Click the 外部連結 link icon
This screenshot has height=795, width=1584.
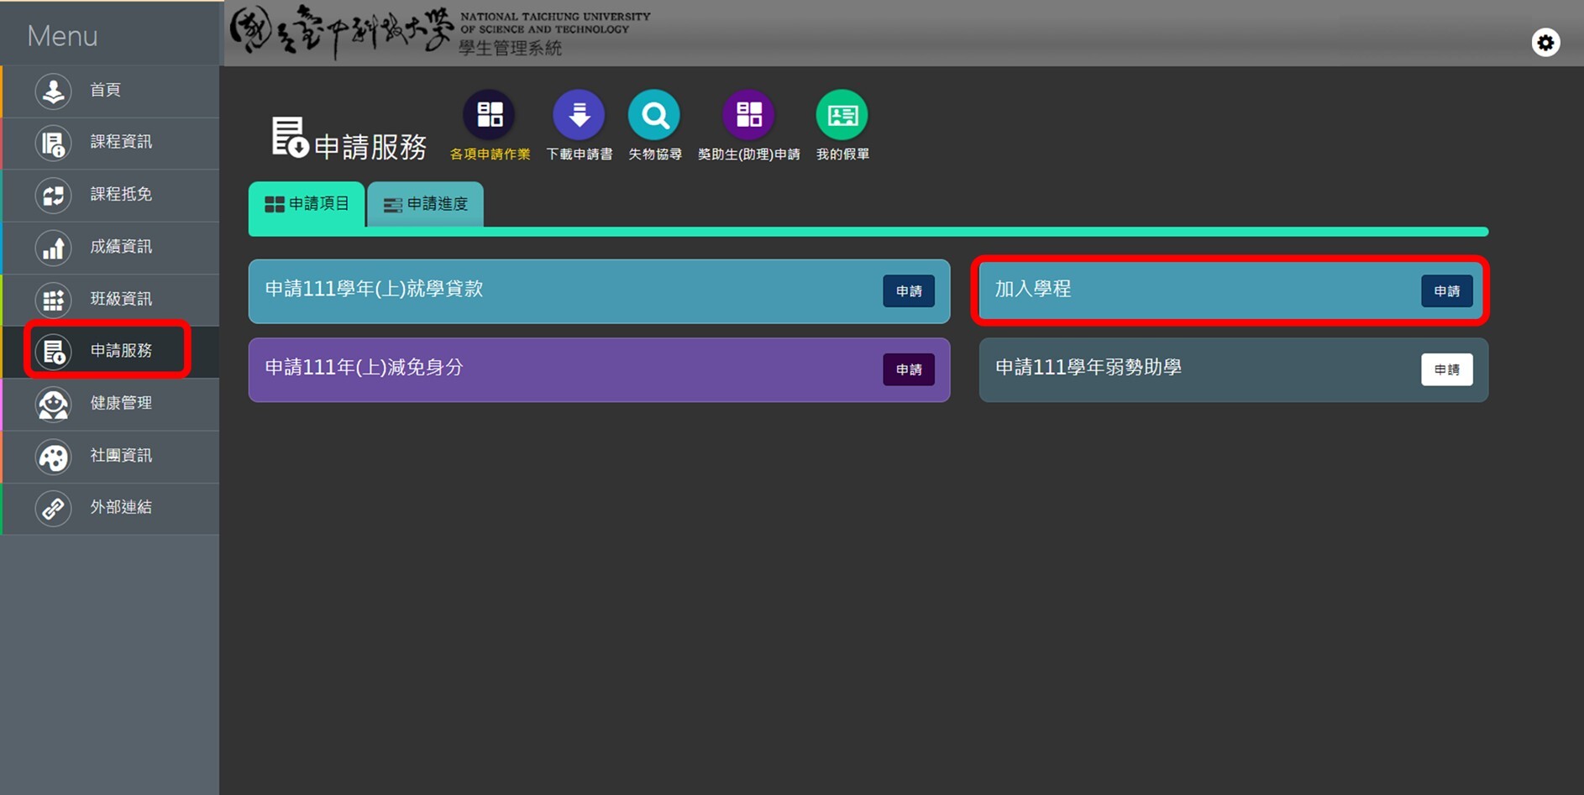[x=53, y=508]
